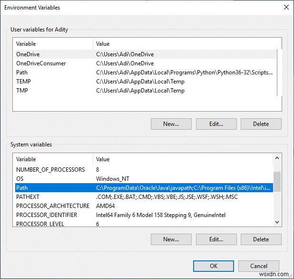Select OneDriveConsumer user variable row

coord(146,63)
